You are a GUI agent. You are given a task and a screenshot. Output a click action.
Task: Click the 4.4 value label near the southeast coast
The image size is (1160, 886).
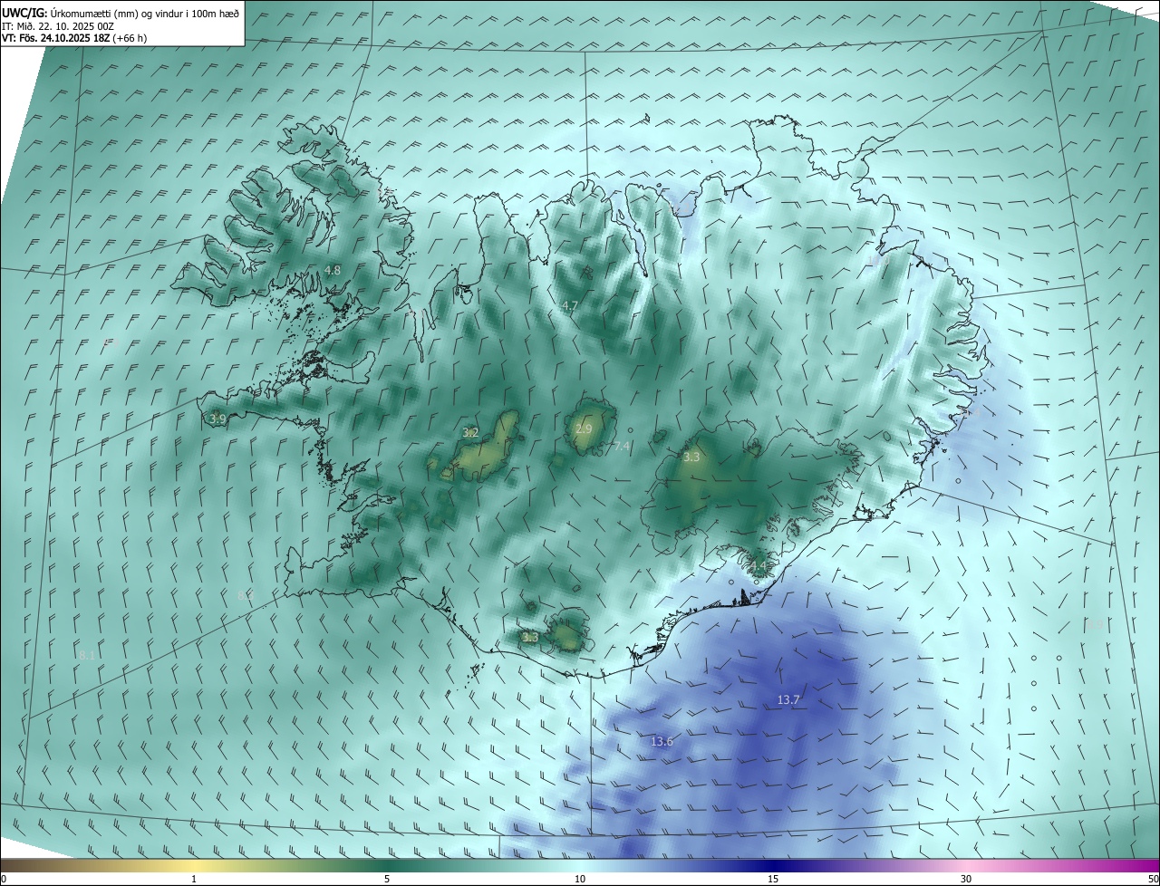pos(758,566)
